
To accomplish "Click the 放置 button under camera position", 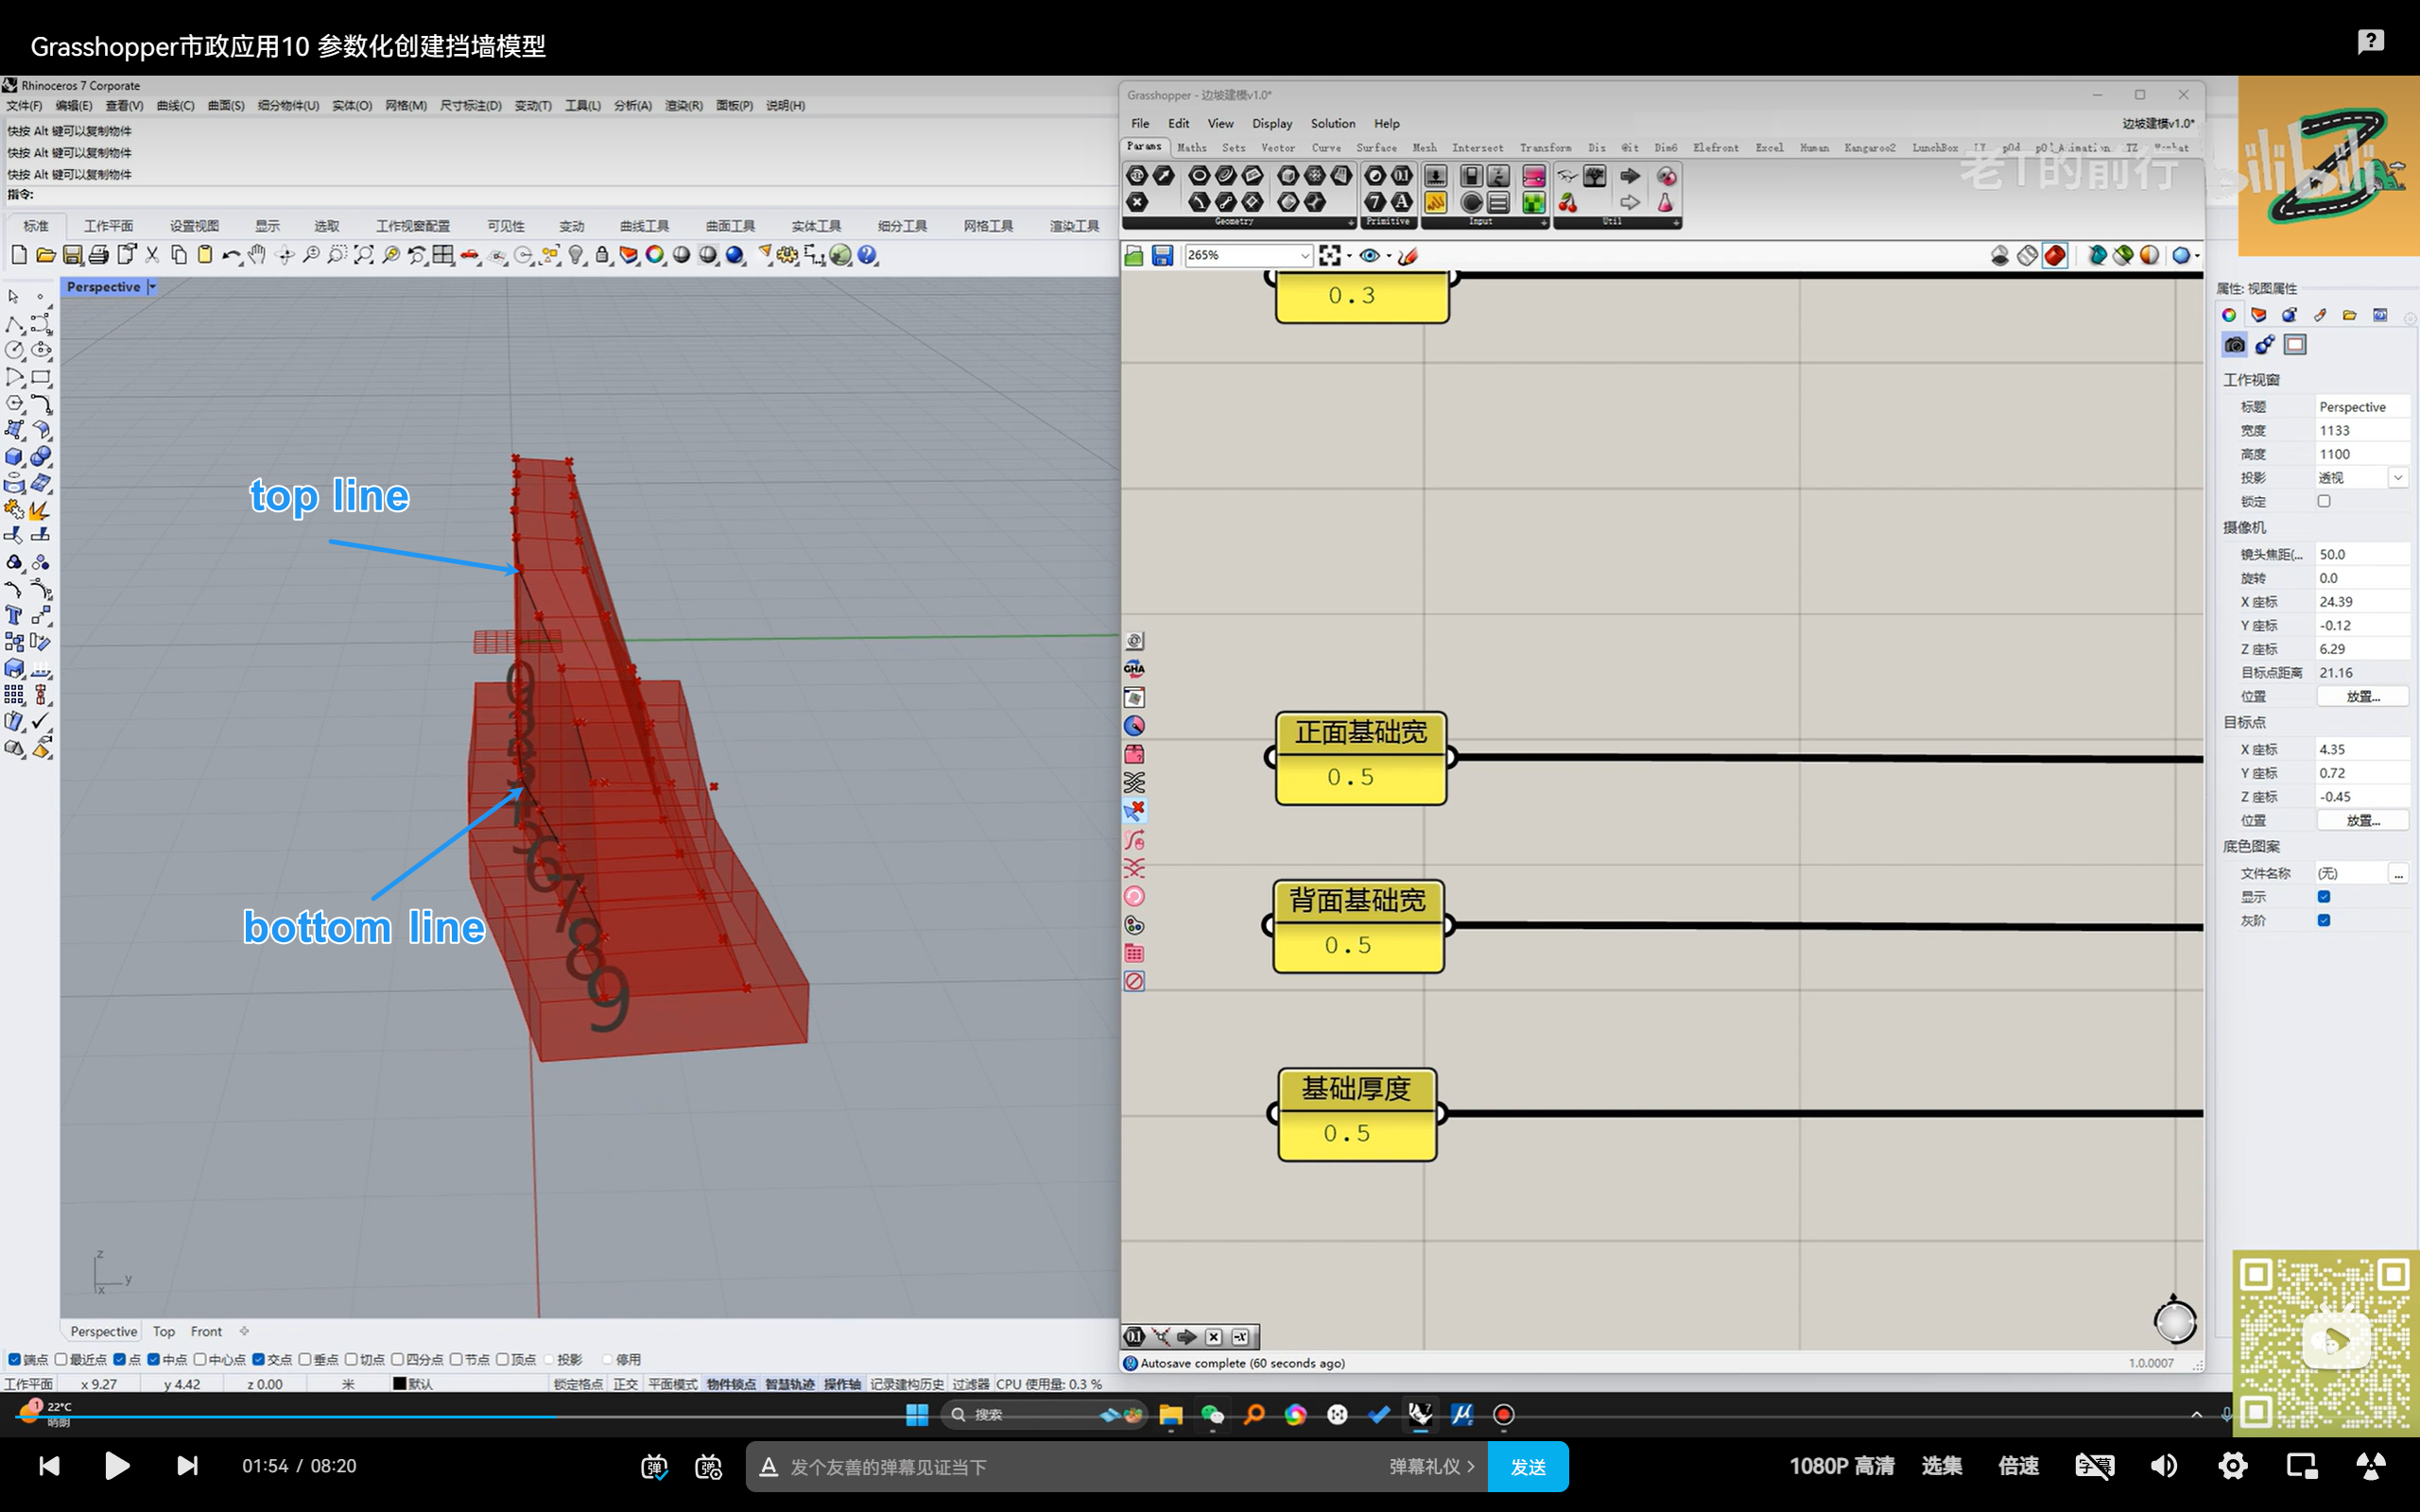I will coord(2362,696).
